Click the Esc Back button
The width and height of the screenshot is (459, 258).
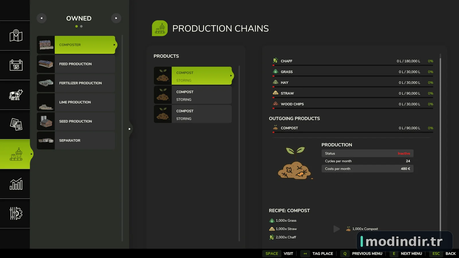click(x=443, y=253)
